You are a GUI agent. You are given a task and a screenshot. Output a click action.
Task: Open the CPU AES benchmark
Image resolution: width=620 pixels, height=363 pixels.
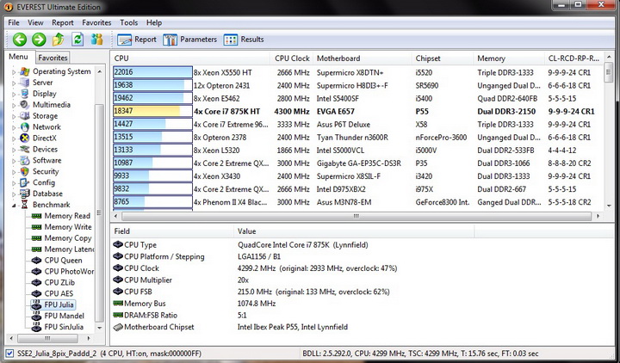(53, 293)
